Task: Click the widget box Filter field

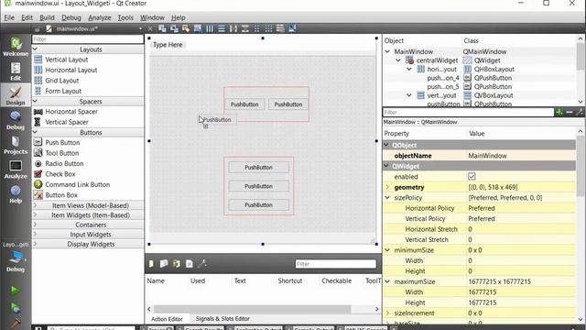Action: click(x=88, y=39)
